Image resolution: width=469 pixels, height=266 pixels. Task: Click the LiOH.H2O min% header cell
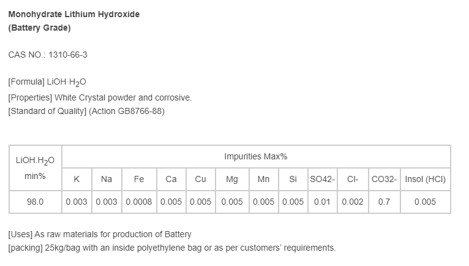point(35,169)
